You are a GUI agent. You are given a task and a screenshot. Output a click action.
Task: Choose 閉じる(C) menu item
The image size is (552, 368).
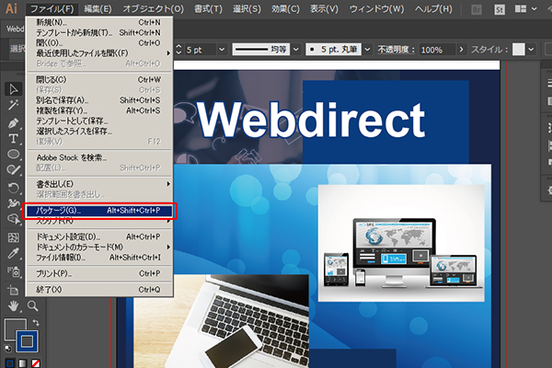(99, 80)
